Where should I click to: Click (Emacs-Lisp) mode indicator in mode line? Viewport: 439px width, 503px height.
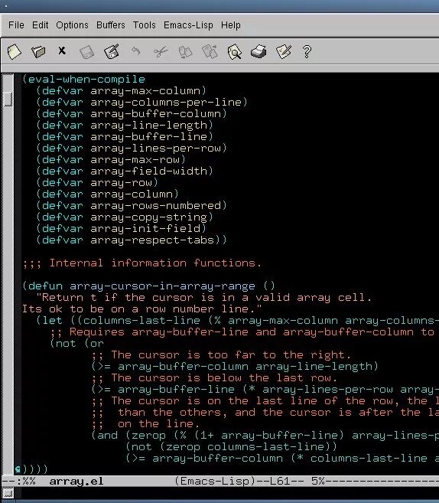[x=215, y=482]
